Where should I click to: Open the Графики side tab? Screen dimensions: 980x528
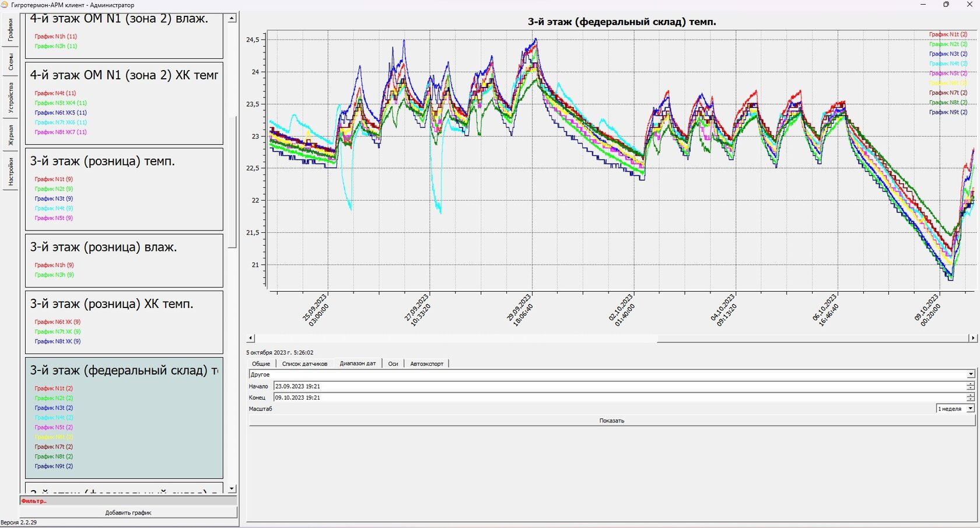point(10,30)
